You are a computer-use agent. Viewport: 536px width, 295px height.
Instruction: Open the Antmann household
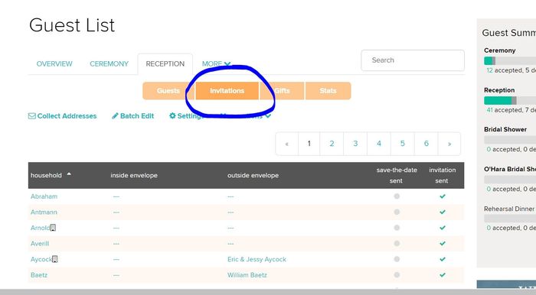[44, 212]
